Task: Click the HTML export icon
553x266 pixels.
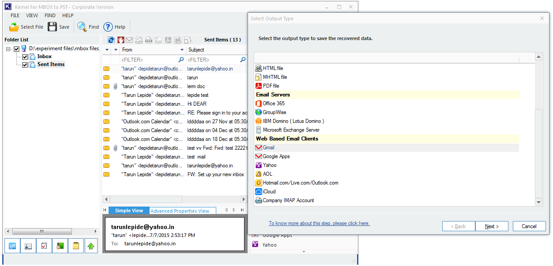Action: (x=178, y=40)
